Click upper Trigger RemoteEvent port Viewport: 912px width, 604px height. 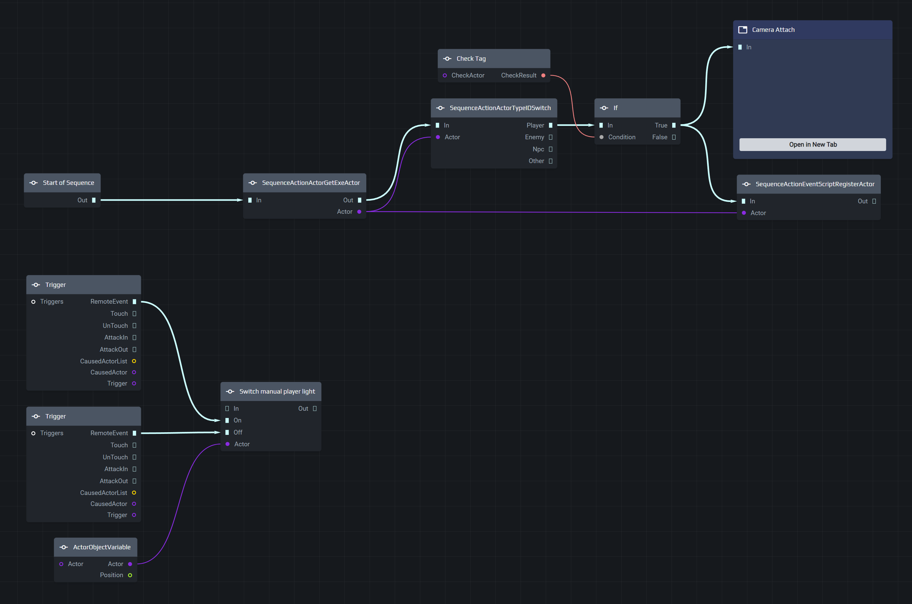point(135,302)
